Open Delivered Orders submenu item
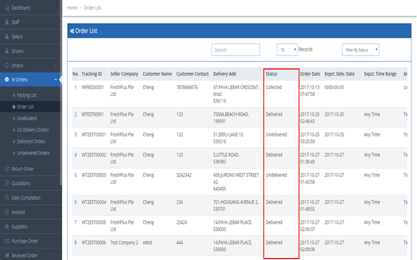This screenshot has width=417, height=260. coord(31,142)
